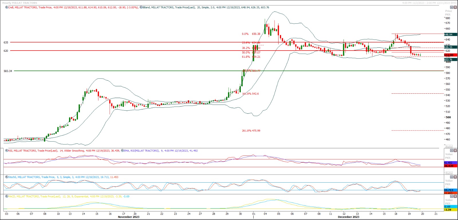Toggle Auto scale below the RSI axis
The width and height of the screenshot is (458, 220).
coord(449,173)
